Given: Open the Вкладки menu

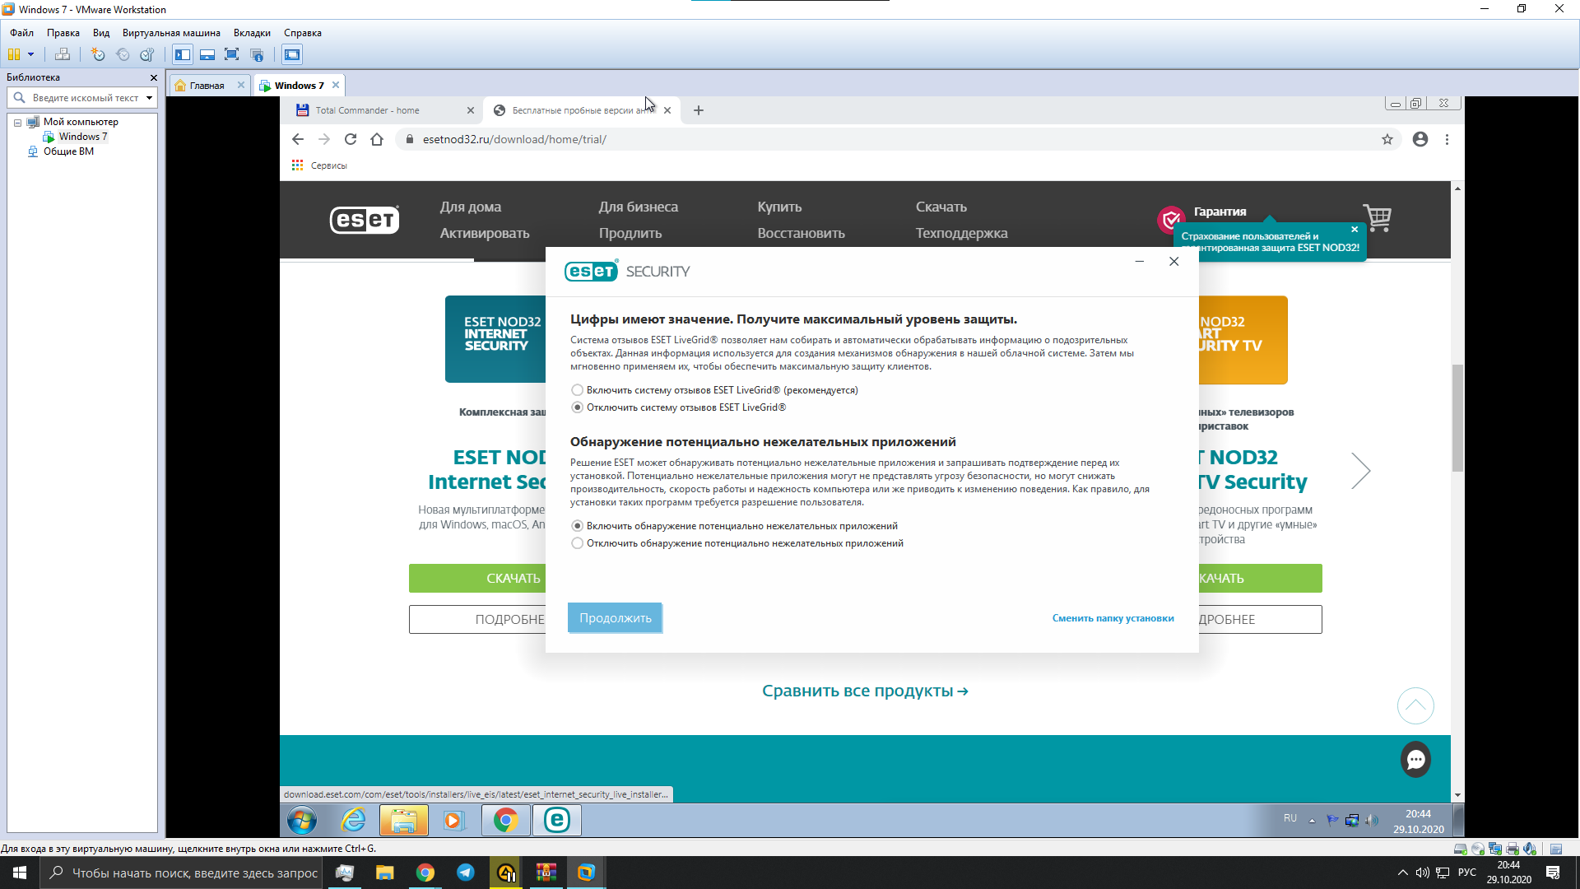Looking at the screenshot, I should click(x=252, y=33).
